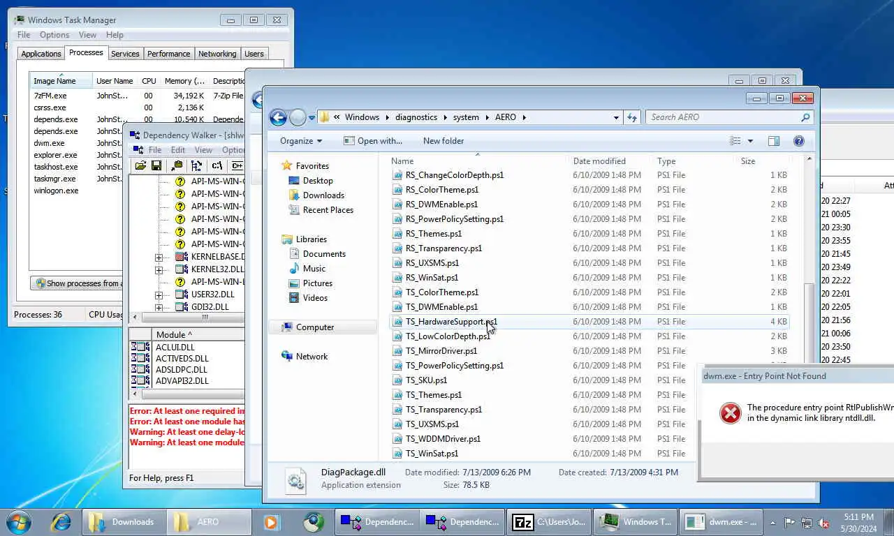Image resolution: width=894 pixels, height=536 pixels.
Task: Expand KERNELBASE.DLL tree node
Action: (159, 257)
